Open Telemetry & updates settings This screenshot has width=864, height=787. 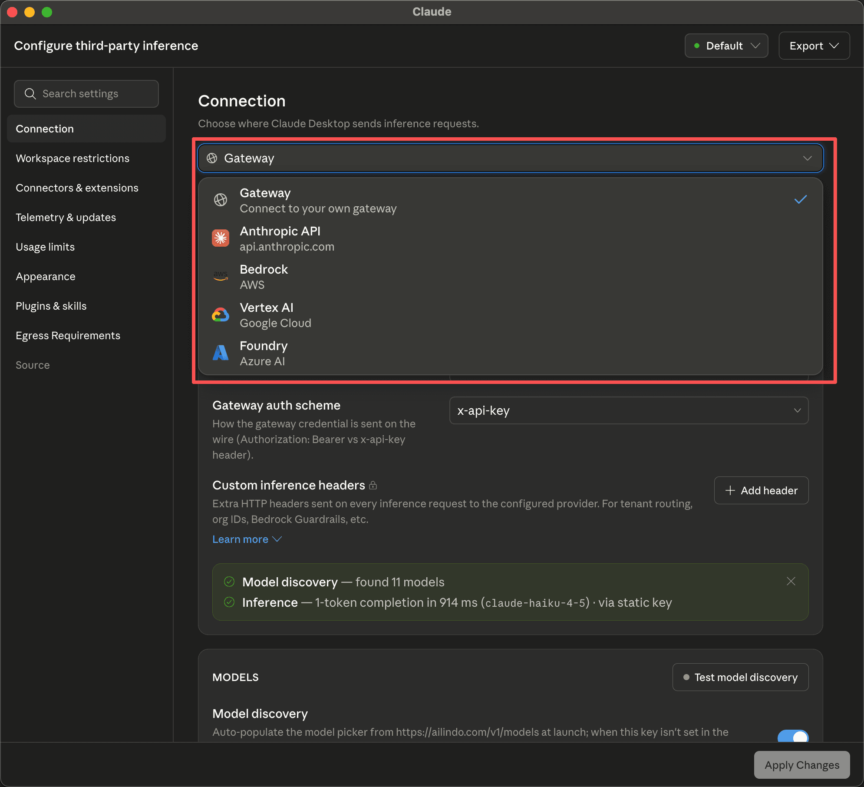pos(86,217)
